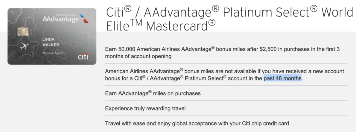Screen dimensions: 356x132
Task: Click the Platinum Select text on card
Action: tap(53, 53)
